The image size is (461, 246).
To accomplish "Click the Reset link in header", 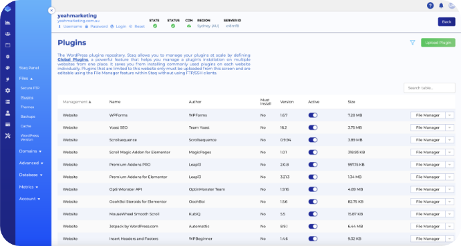I will (140, 27).
